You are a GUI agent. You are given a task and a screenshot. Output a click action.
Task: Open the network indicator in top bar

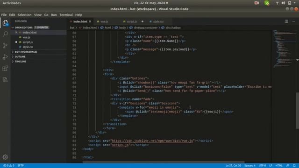click(x=277, y=3)
